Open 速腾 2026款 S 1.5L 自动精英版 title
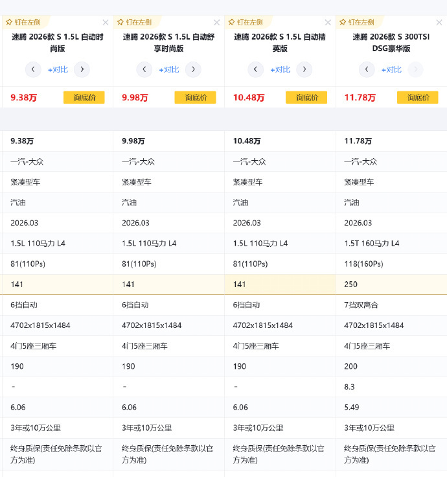 click(280, 43)
